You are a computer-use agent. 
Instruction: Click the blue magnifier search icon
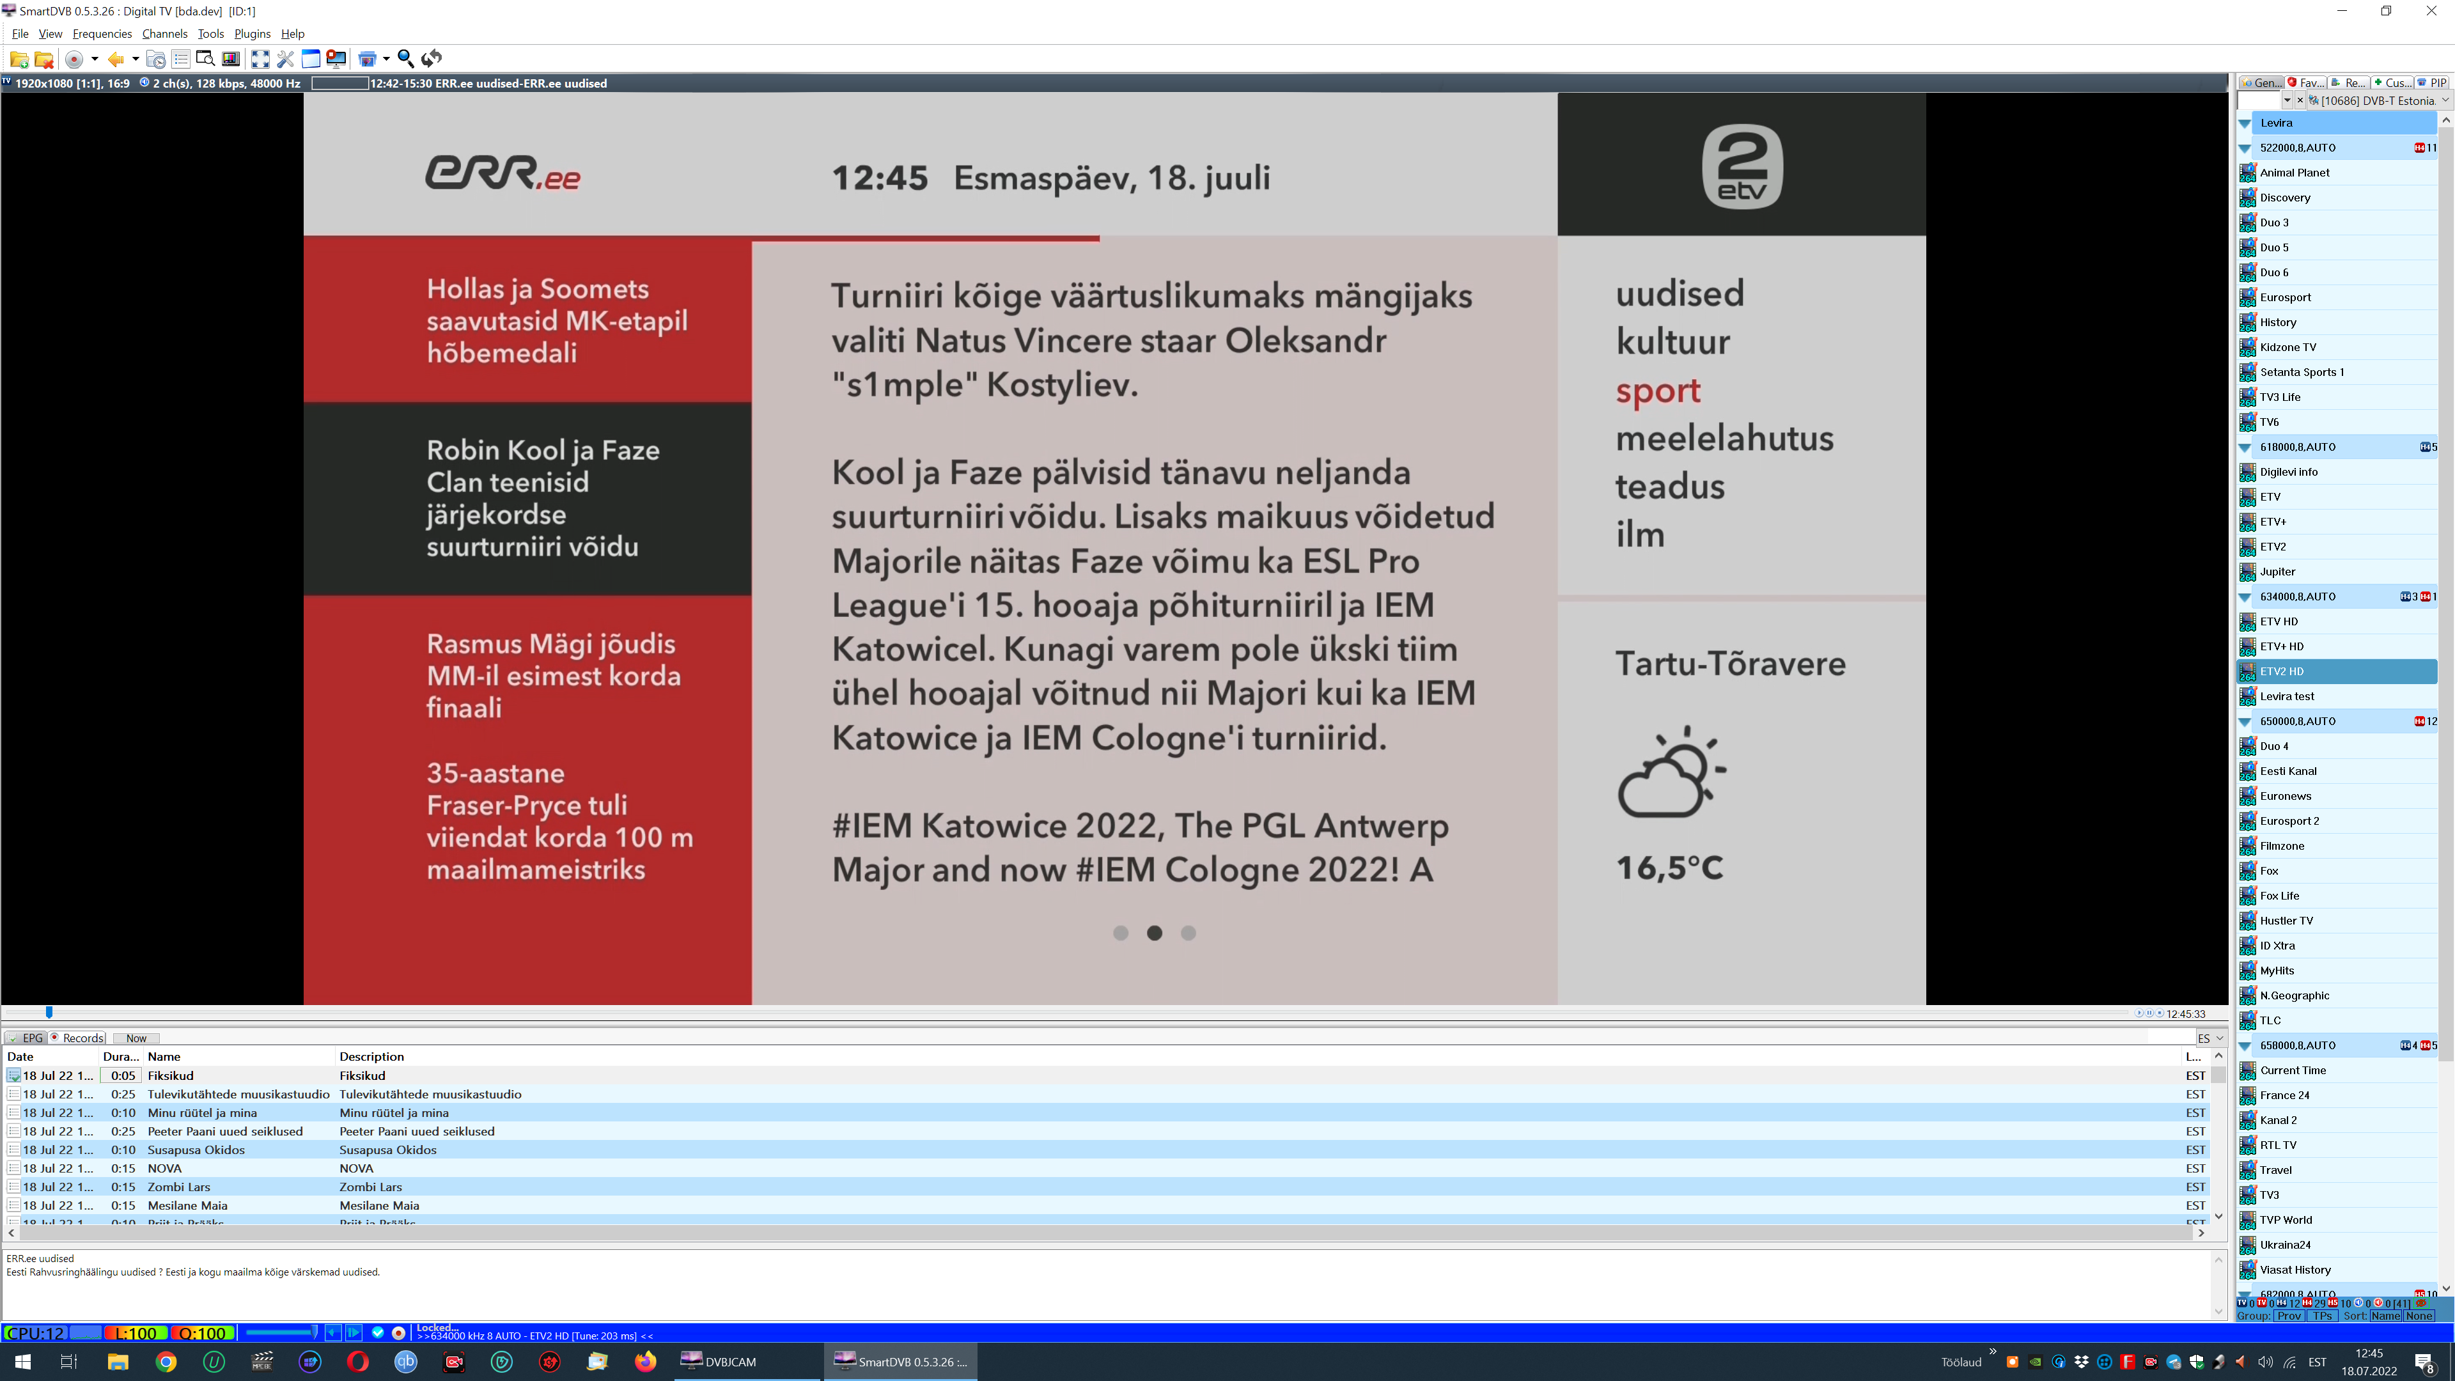(x=406, y=59)
